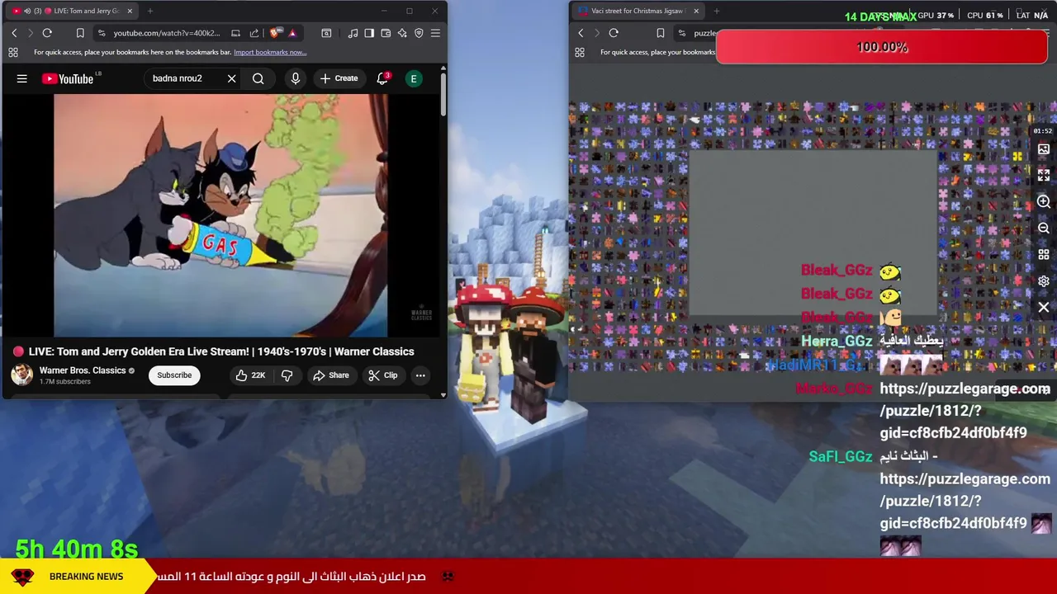Open share icon in YouTube address bar
The height and width of the screenshot is (594, 1057).
coord(254,33)
